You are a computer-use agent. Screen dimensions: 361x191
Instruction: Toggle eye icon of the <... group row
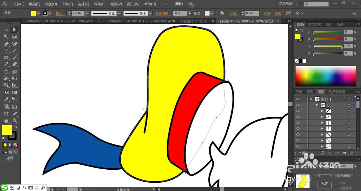click(298, 105)
